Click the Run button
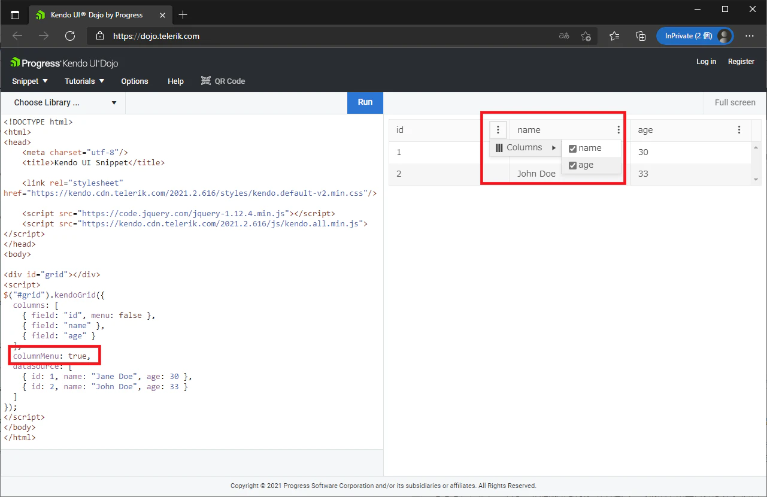 [365, 102]
